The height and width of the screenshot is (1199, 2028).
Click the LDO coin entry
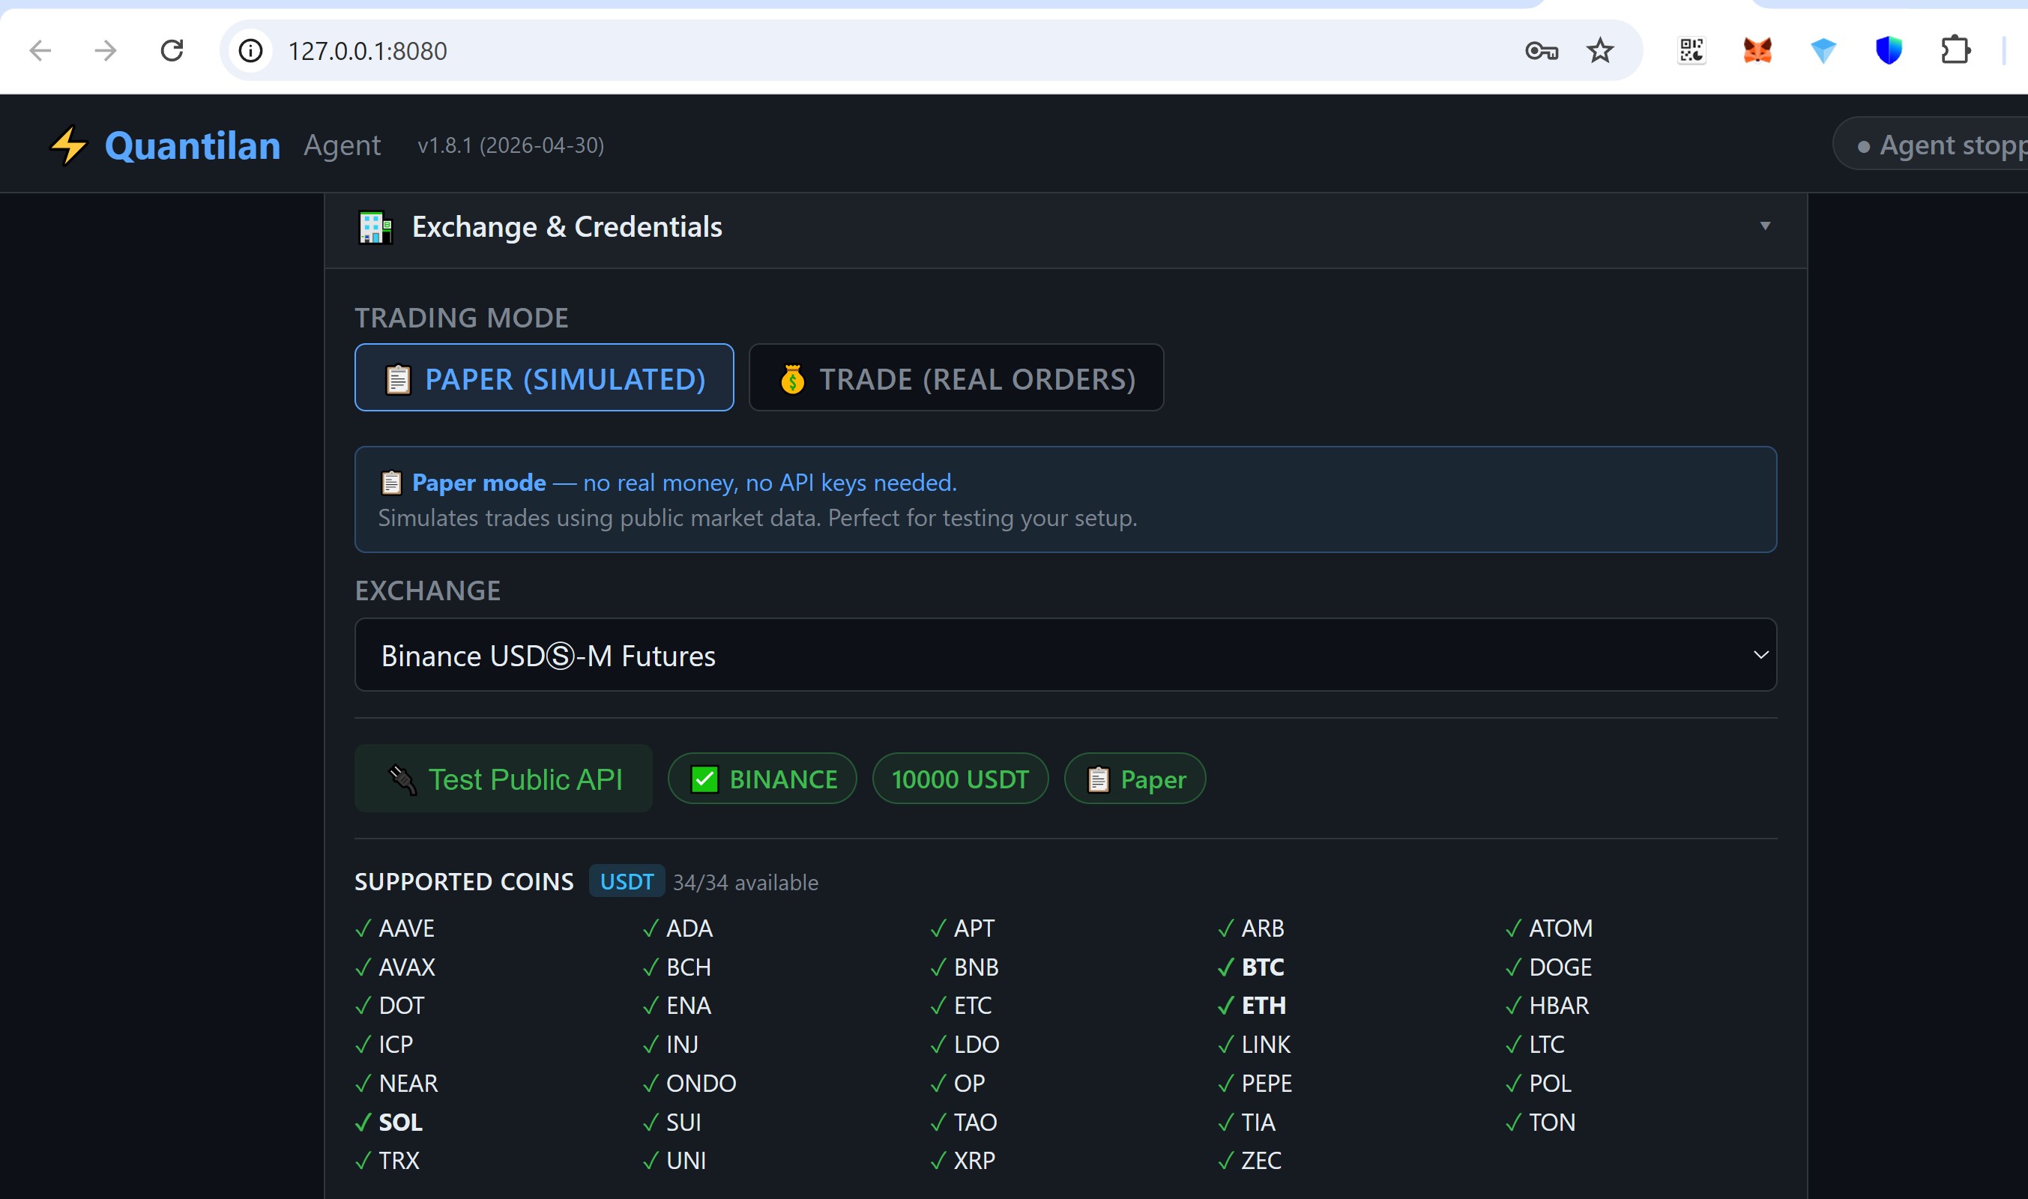(x=965, y=1045)
